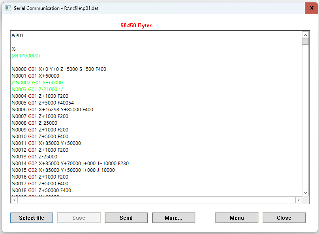Click the N0014 G02 arc command line

(x=70, y=164)
